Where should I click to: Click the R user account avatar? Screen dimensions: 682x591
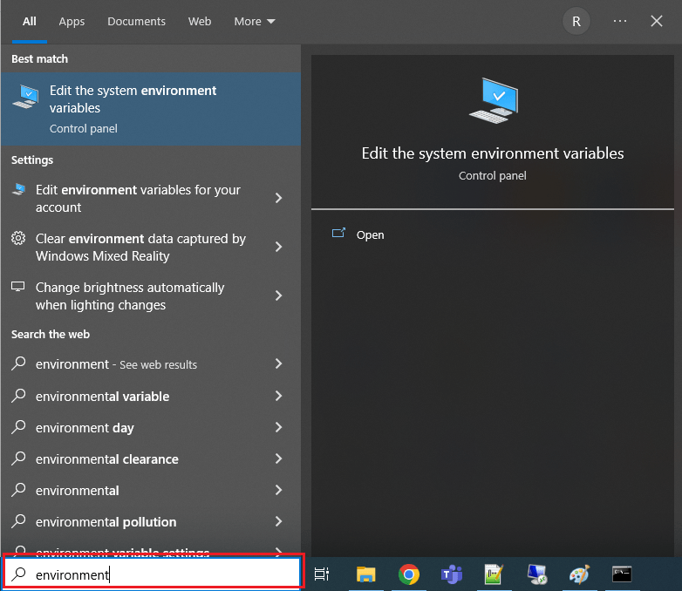[576, 21]
